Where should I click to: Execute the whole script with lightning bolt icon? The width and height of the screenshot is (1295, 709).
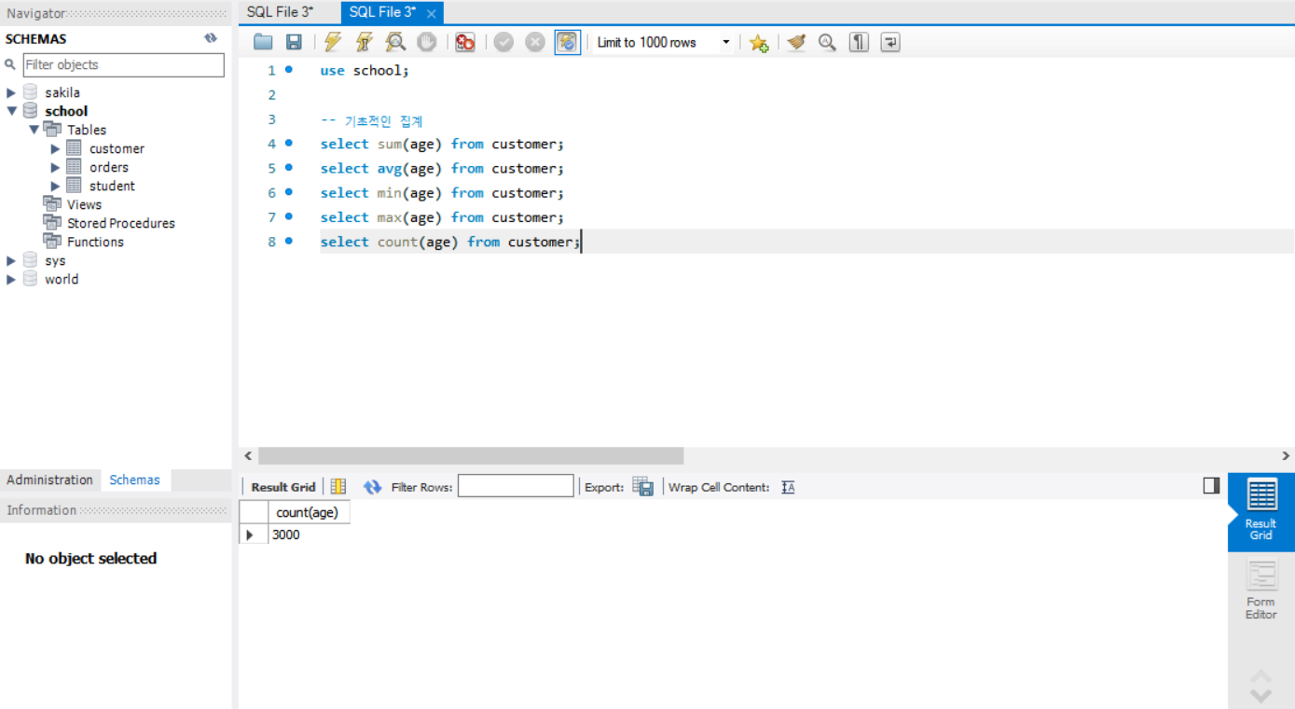pos(333,42)
